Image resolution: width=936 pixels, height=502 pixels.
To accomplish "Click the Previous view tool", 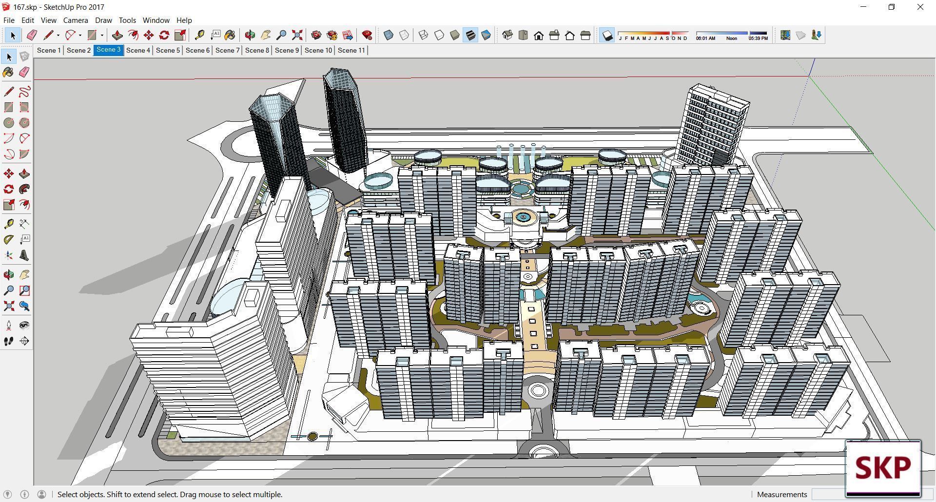I will point(24,306).
